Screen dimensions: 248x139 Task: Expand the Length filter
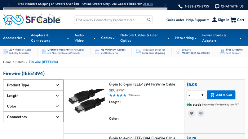click(x=33, y=96)
